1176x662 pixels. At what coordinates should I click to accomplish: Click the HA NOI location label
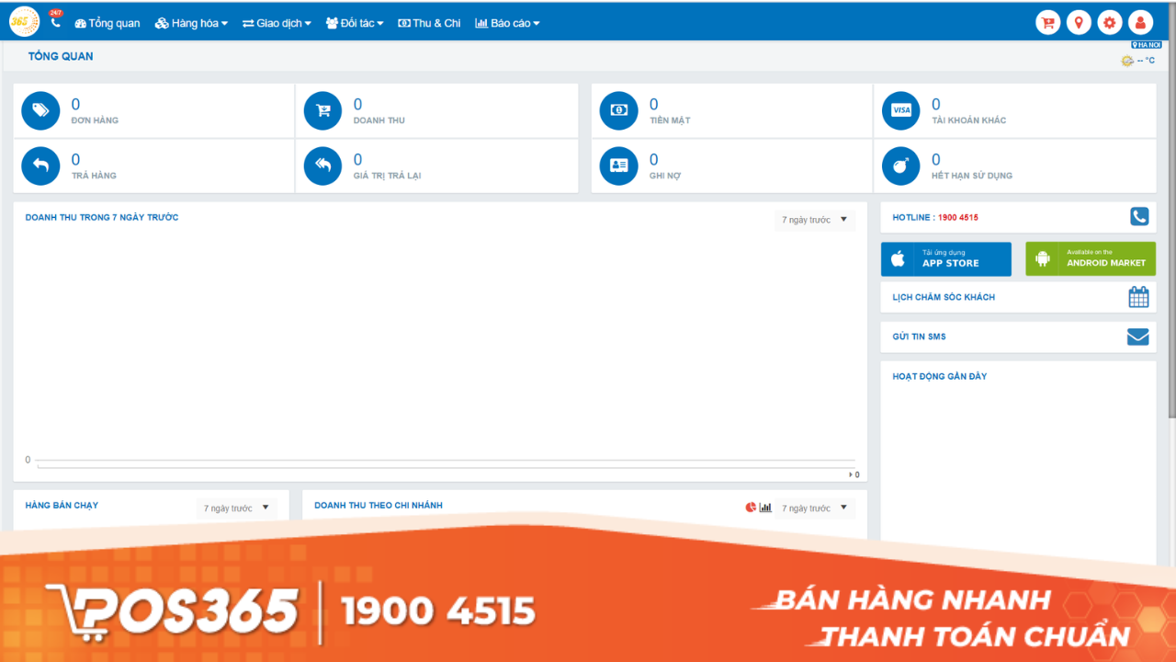[1147, 44]
